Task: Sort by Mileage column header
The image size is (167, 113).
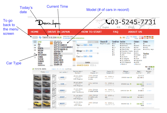Action: coord(126,71)
